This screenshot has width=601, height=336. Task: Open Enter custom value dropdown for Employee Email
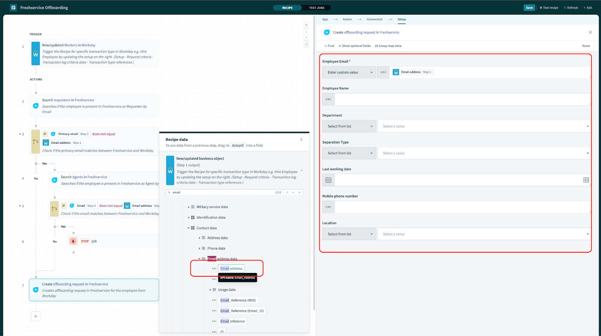[x=349, y=72]
